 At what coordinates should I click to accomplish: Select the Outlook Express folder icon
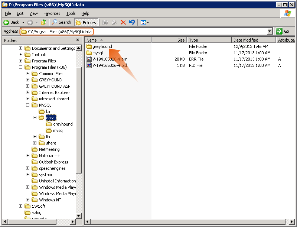[x=35, y=162]
